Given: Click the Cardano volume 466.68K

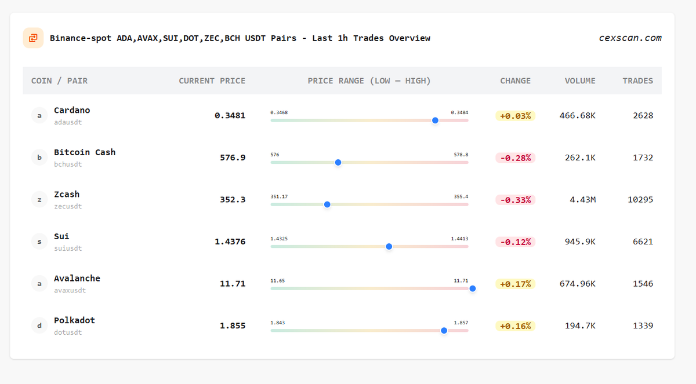Looking at the screenshot, I should (578, 116).
